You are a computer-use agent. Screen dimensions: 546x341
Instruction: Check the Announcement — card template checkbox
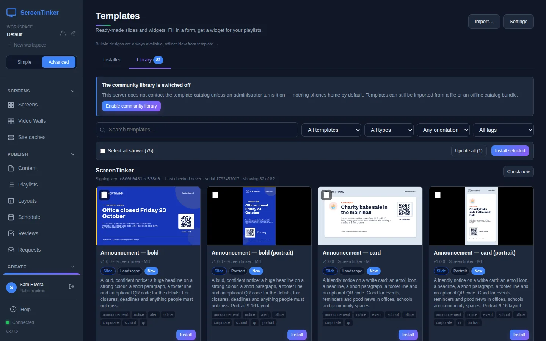point(326,195)
